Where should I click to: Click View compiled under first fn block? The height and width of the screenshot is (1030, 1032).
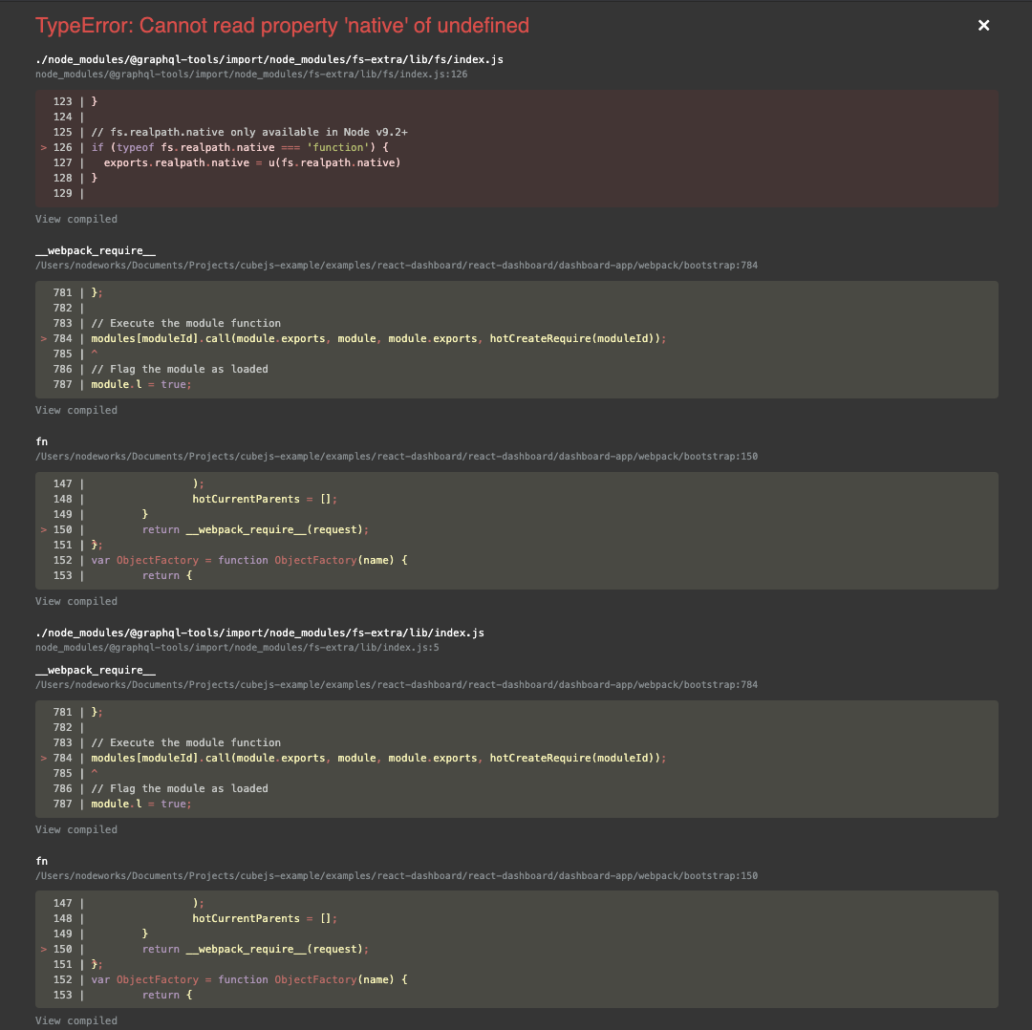click(x=76, y=601)
